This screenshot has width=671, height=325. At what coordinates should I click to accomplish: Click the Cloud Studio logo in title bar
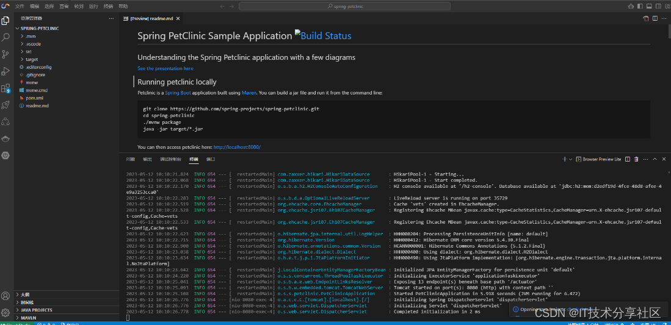[x=5, y=6]
